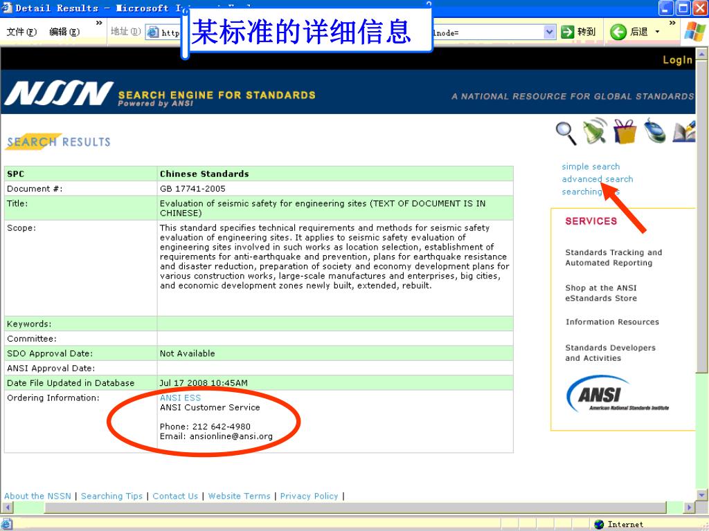Click the green Go arrow icon
Screen dimensions: 709x531
point(567,32)
